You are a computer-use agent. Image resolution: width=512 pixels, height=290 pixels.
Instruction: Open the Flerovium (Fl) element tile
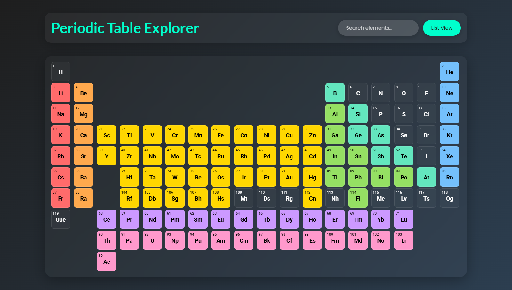pos(358,198)
